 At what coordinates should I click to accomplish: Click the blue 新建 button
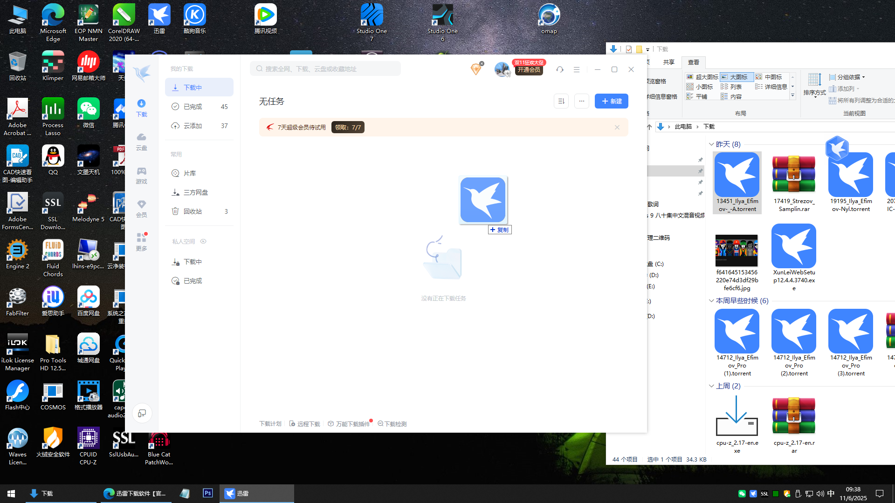611,101
